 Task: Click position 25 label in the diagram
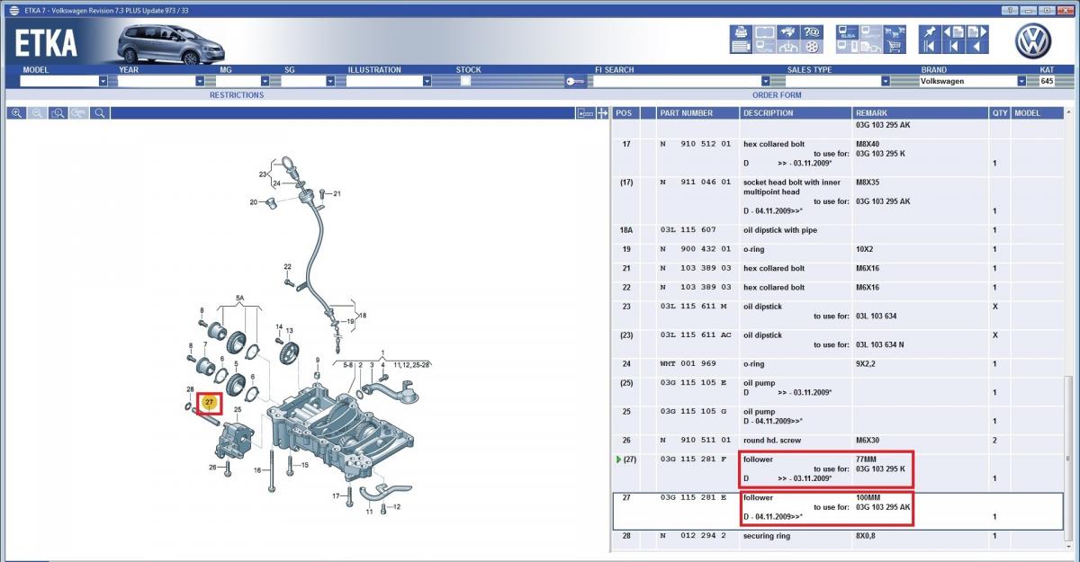[x=238, y=410]
